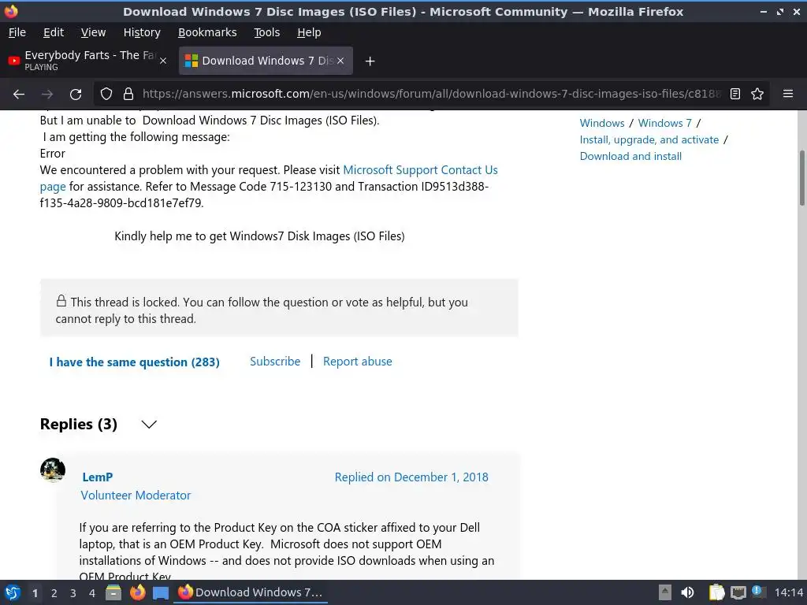The image size is (807, 605).
Task: Click the page vertical scrollbar thumb
Action: [801, 178]
